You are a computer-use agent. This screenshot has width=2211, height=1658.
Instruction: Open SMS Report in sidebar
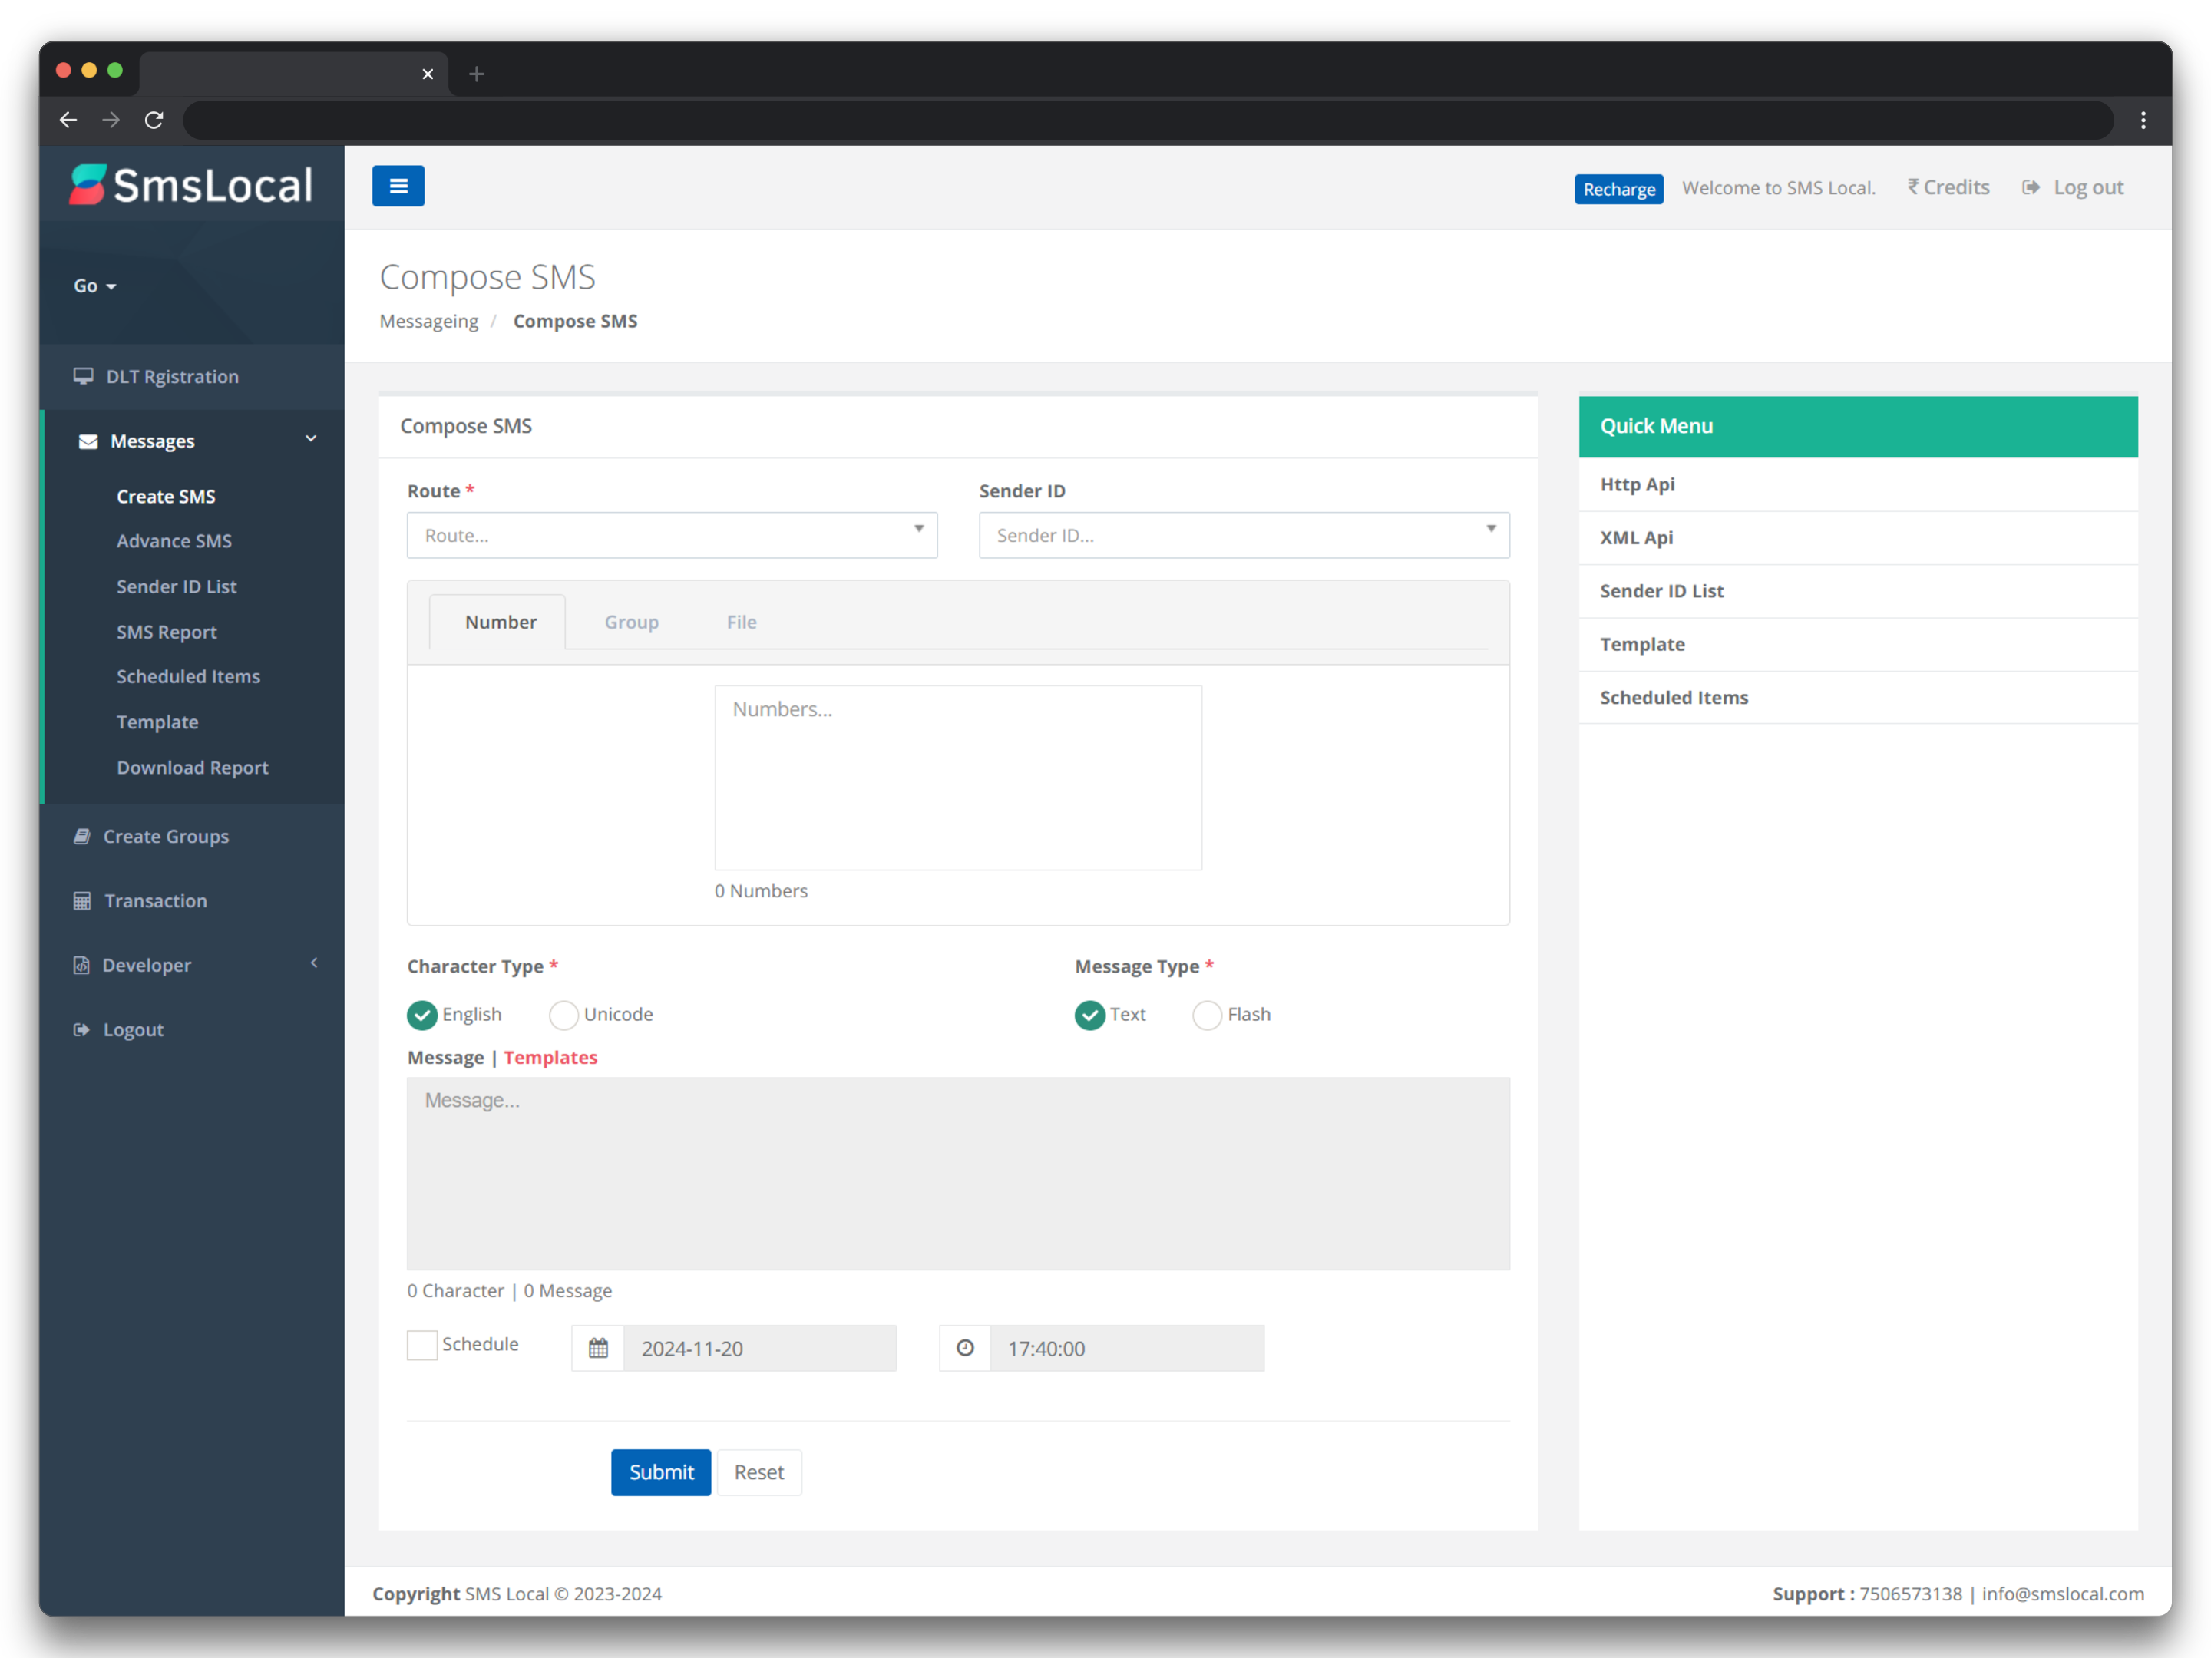point(166,632)
